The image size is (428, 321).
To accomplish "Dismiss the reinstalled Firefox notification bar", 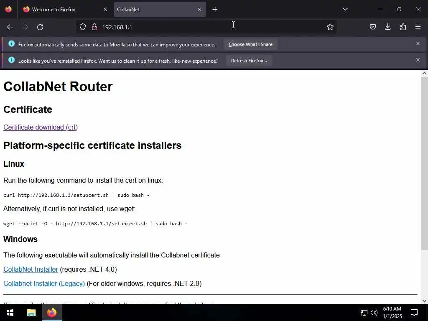I will pyautogui.click(x=418, y=60).
